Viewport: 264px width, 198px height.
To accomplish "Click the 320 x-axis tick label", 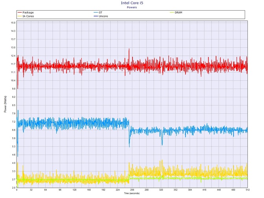I will tap(161, 190).
